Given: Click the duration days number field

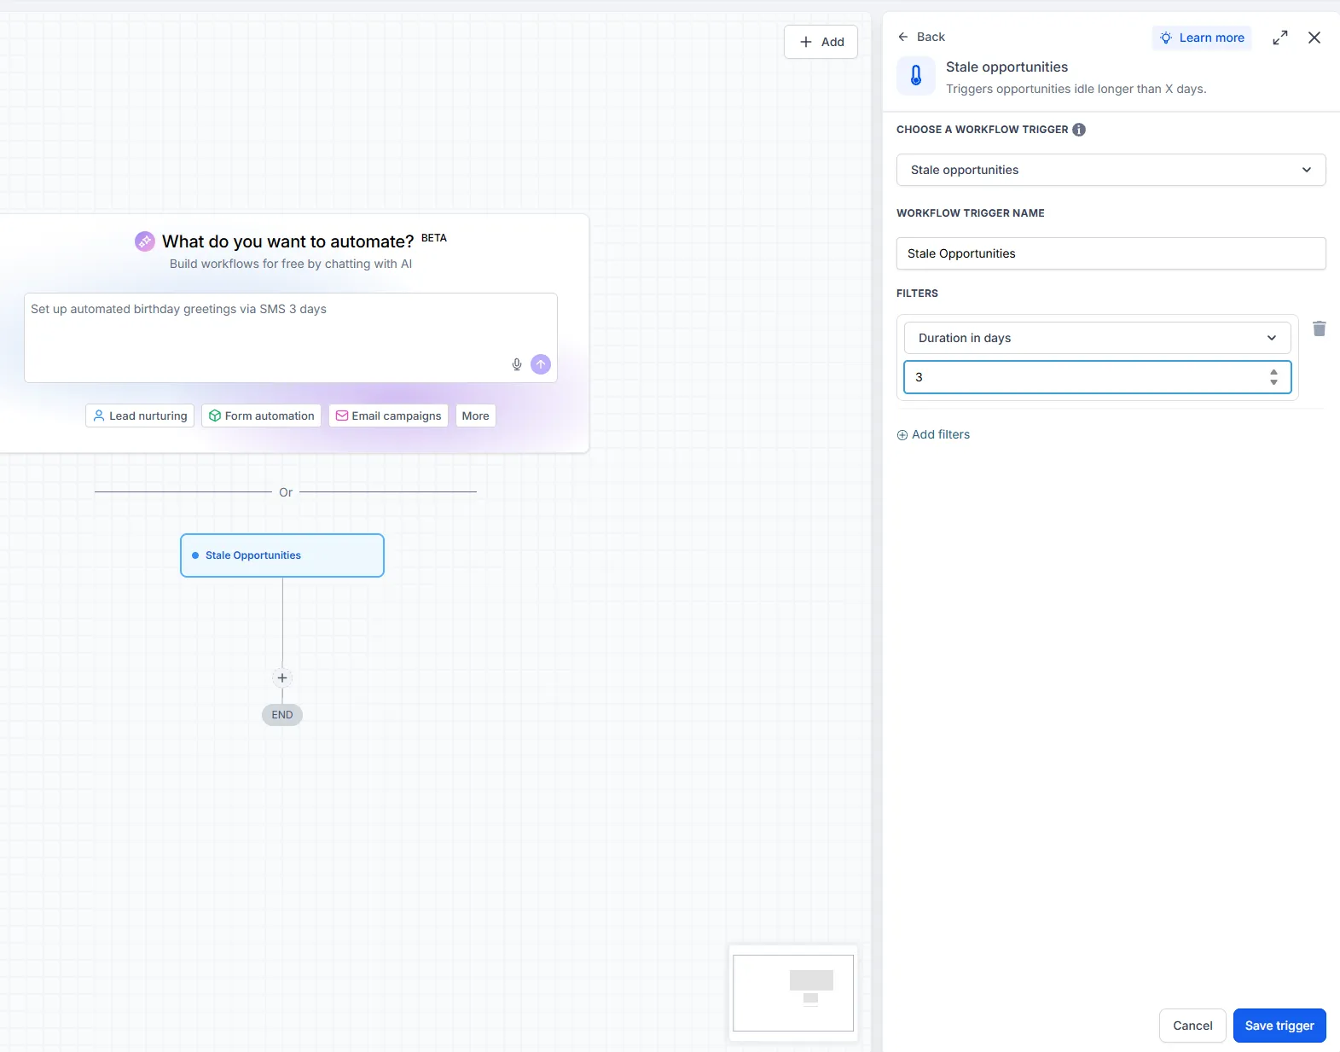Looking at the screenshot, I should 1097,377.
